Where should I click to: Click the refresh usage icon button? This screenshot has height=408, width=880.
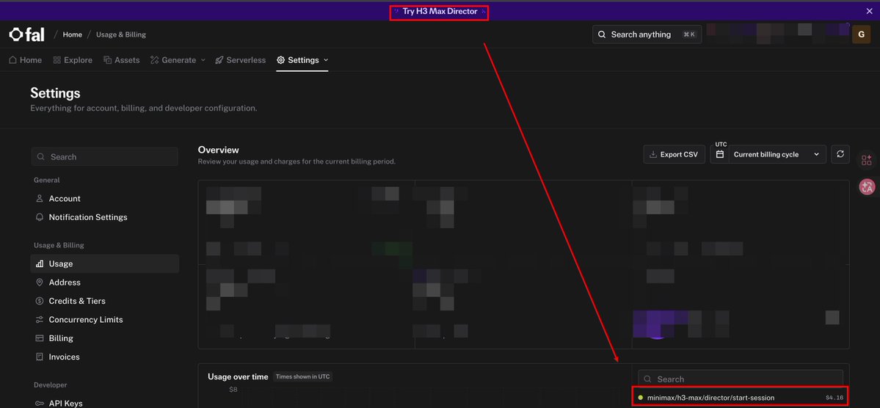pyautogui.click(x=840, y=154)
